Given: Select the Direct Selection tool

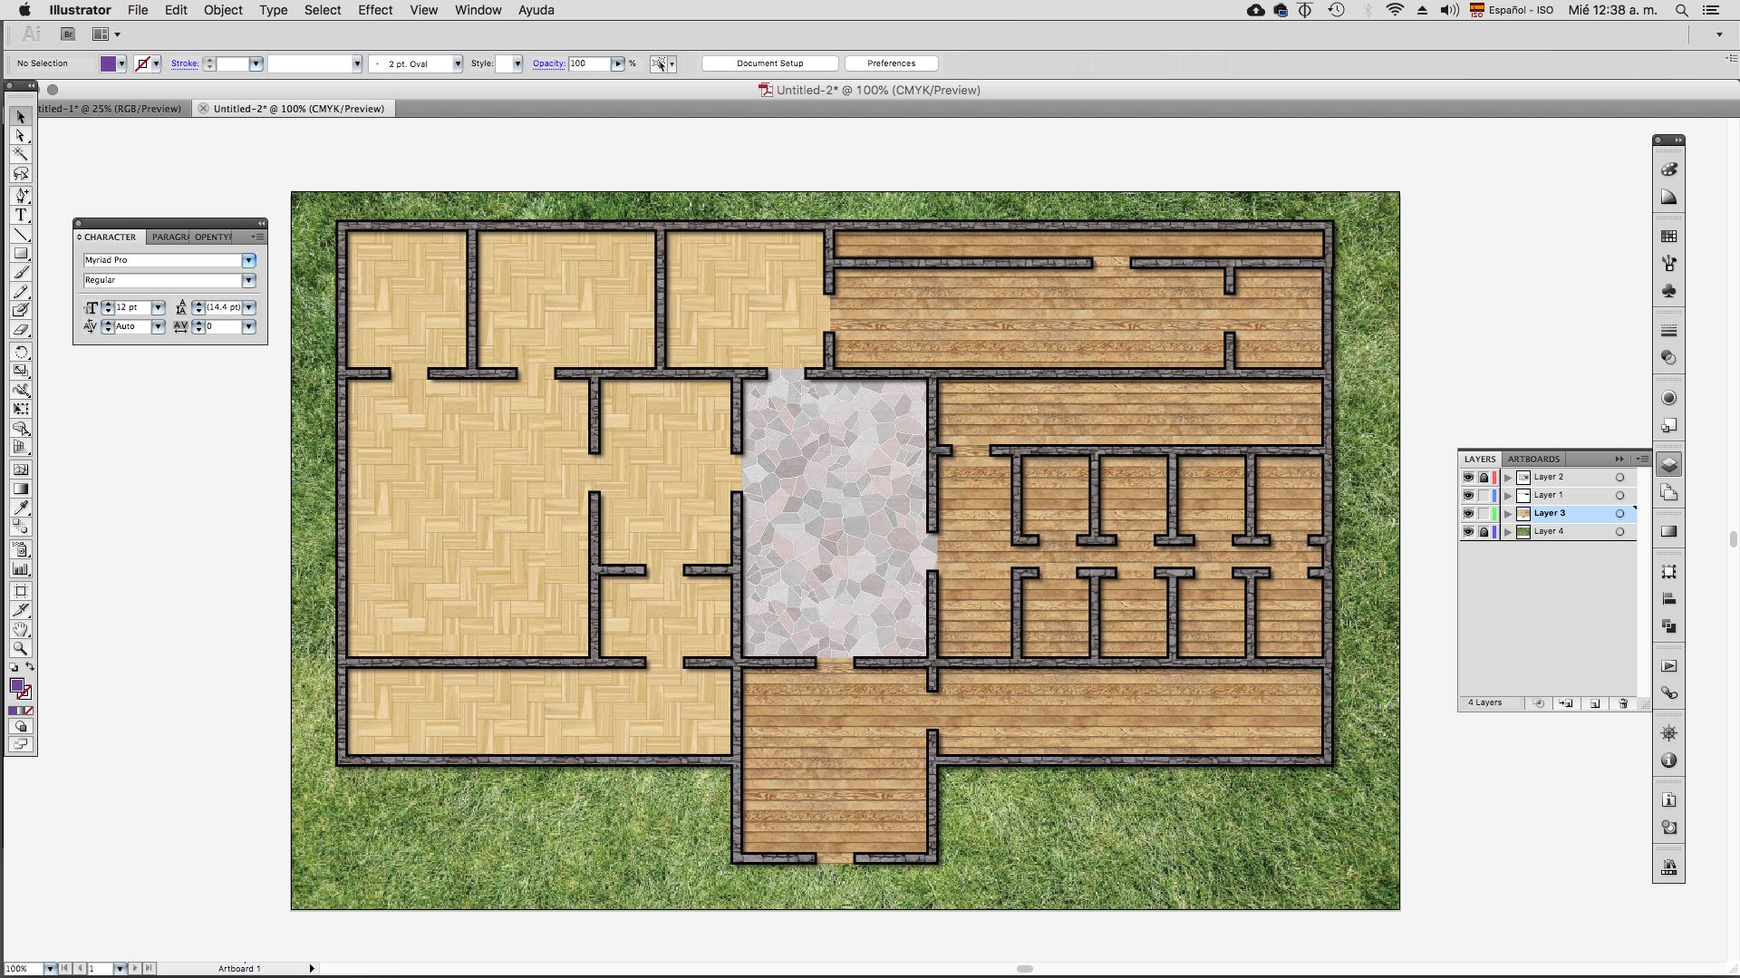Looking at the screenshot, I should 21,135.
